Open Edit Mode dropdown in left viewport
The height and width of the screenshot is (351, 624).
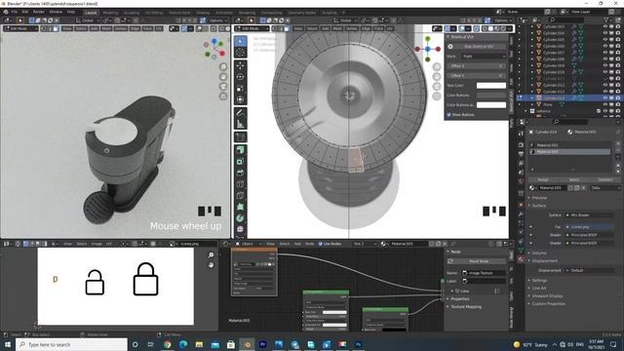tap(20, 28)
